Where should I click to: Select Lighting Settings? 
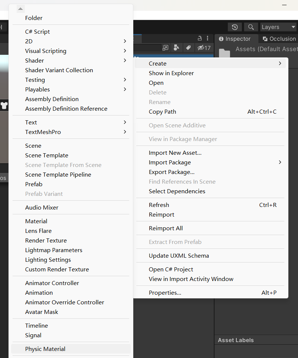tap(71, 260)
